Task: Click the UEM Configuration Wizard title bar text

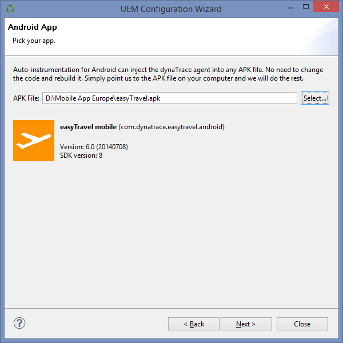Action: (x=171, y=9)
